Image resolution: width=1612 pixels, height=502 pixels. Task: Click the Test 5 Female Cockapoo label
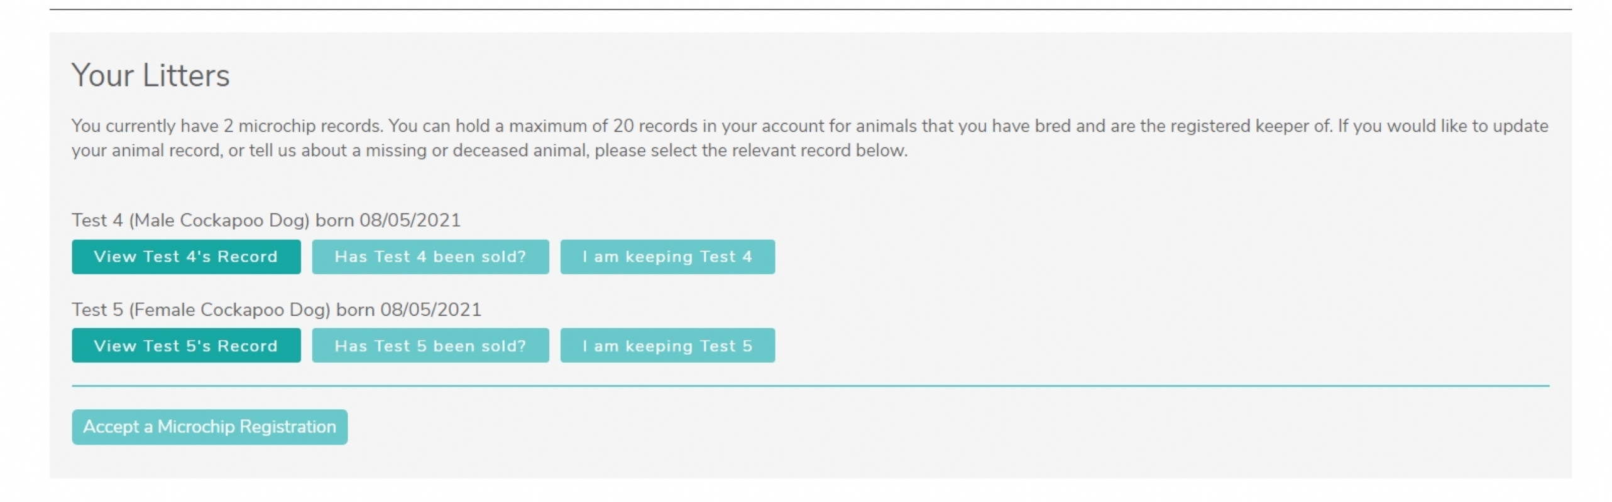coord(200,310)
